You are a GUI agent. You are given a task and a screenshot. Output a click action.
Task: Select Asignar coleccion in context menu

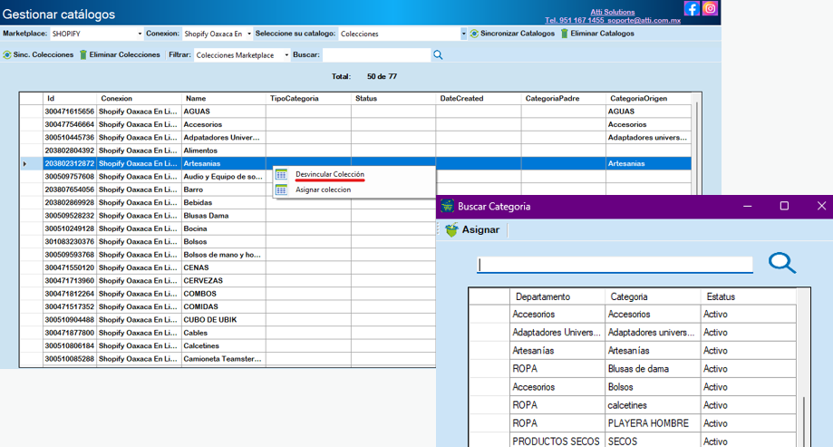pyautogui.click(x=323, y=189)
